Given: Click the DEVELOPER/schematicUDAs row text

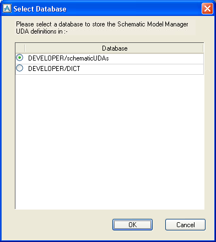Looking at the screenshot, I should [68, 58].
